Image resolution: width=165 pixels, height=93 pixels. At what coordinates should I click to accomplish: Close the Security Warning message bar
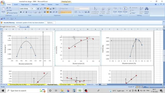click(x=164, y=22)
